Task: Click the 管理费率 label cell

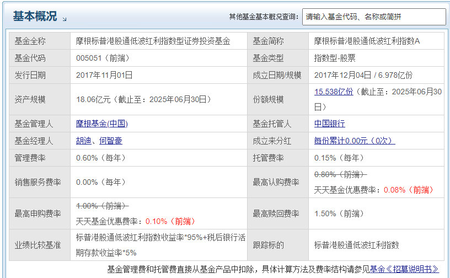Action: coord(40,158)
